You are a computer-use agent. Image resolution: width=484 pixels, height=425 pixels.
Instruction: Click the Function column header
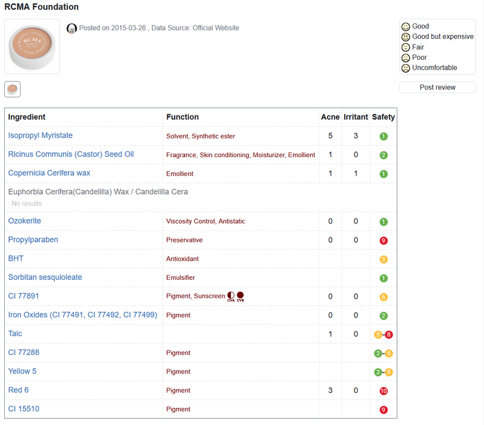pyautogui.click(x=183, y=117)
